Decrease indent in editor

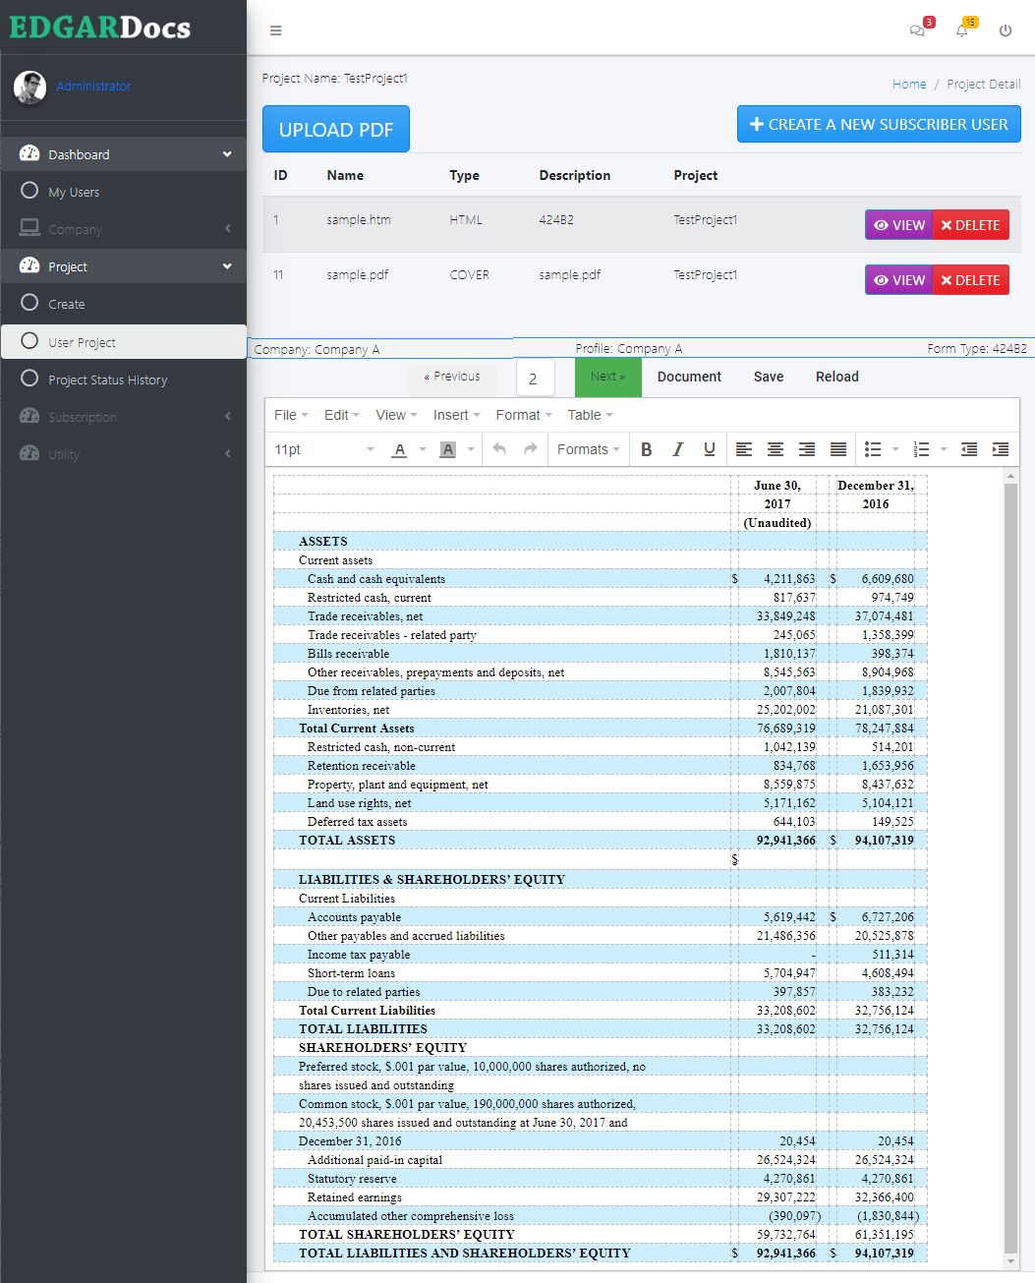pyautogui.click(x=969, y=449)
